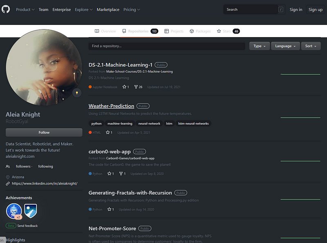Click the GitHub Octocat logo

point(6,9)
